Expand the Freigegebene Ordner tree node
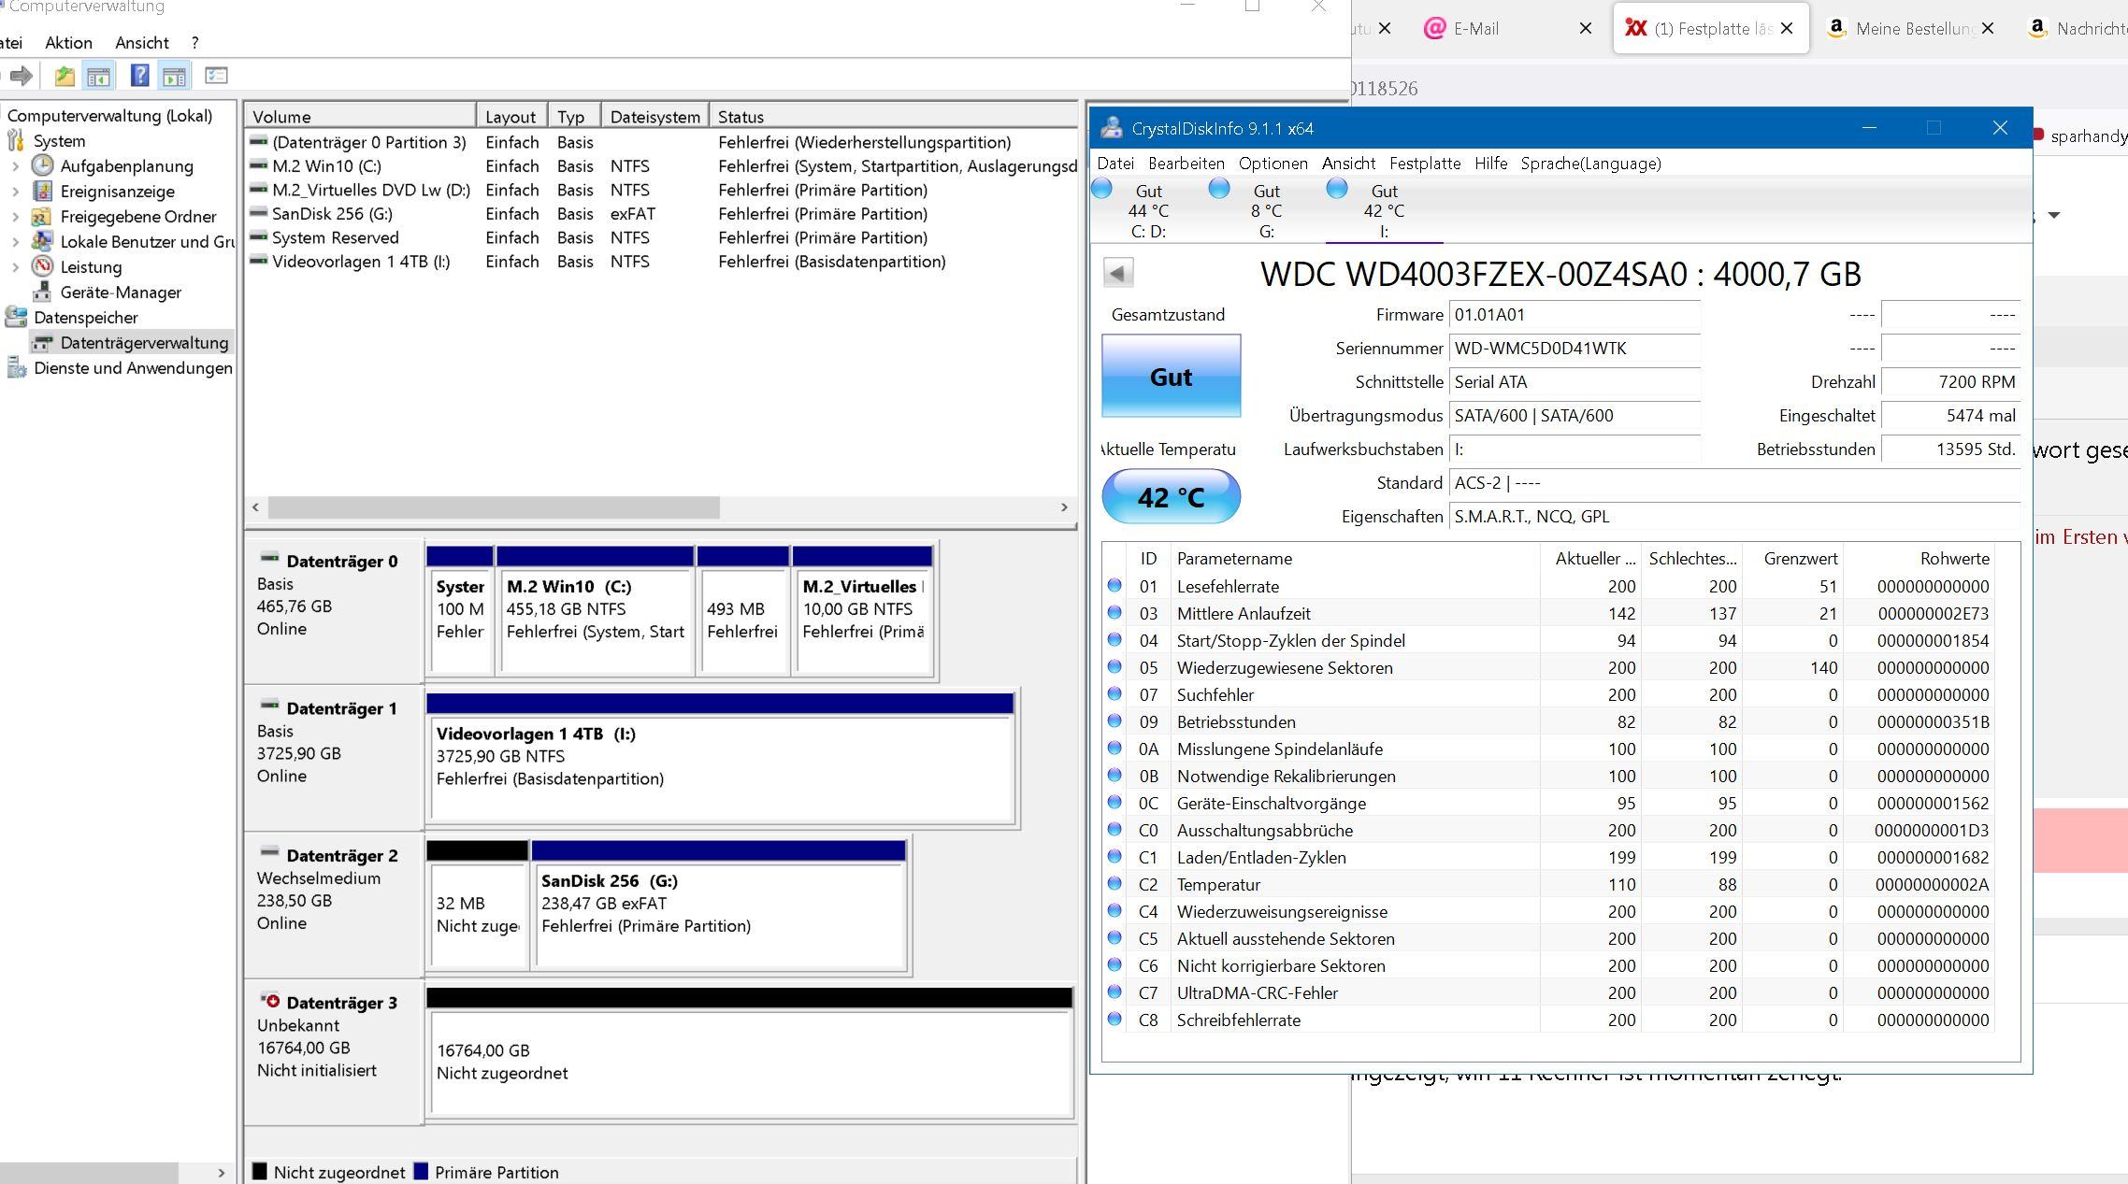Image resolution: width=2128 pixels, height=1184 pixels. coord(15,217)
